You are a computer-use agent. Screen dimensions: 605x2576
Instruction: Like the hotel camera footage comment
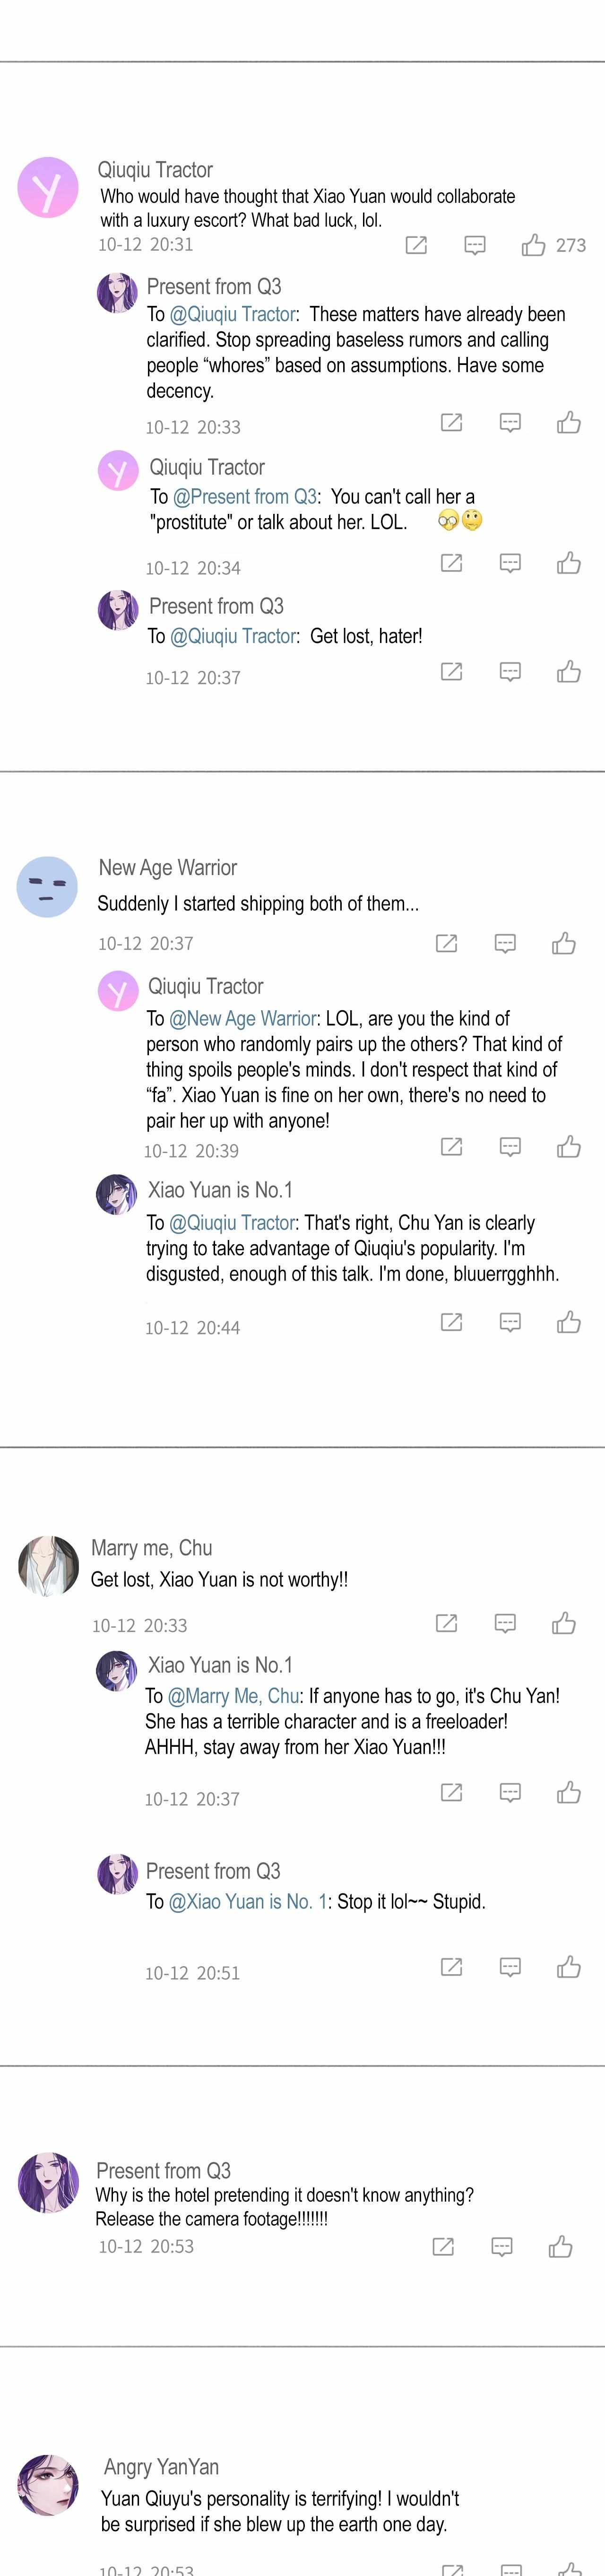click(561, 2247)
